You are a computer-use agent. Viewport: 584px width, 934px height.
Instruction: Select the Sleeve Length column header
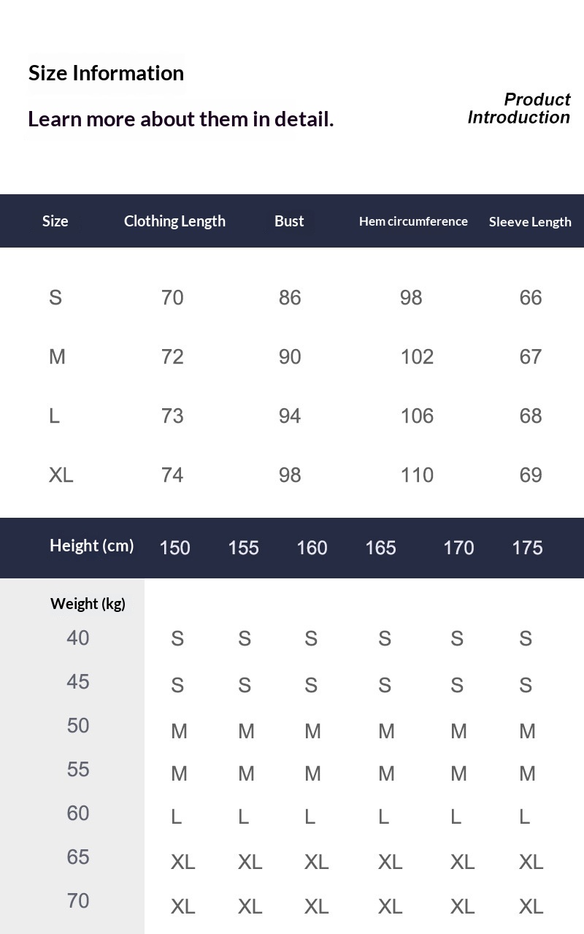click(x=530, y=222)
